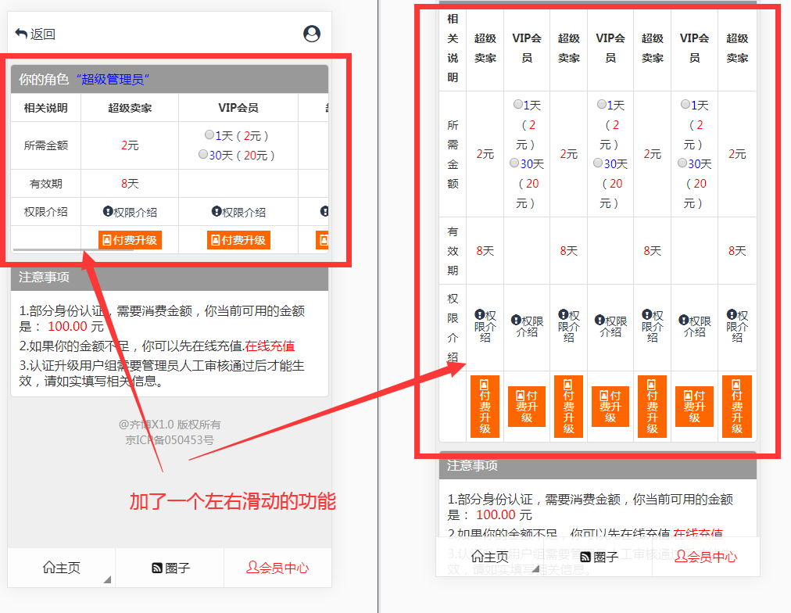Click 权限介绍 info icon under VIP会员 in left table
Image resolution: width=791 pixels, height=613 pixels.
point(217,211)
